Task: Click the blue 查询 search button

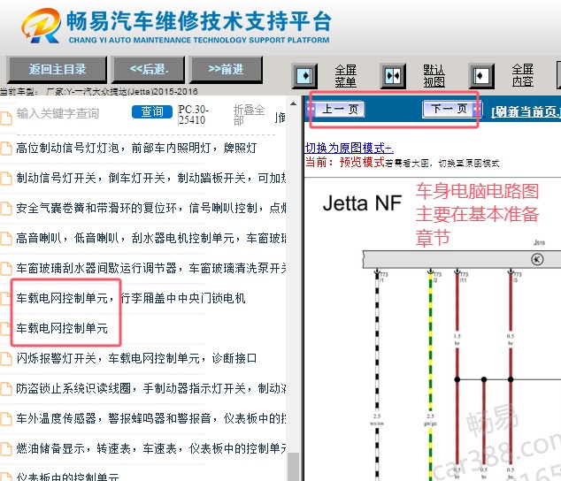Action: (x=152, y=112)
